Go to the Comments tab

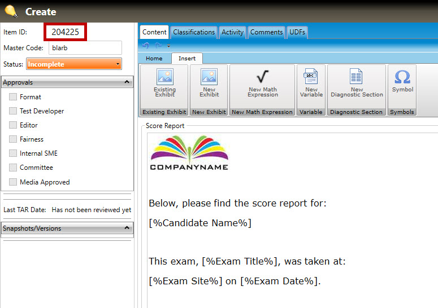click(x=266, y=32)
